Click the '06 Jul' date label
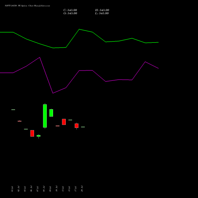The image size is (198, 198). click(31, 189)
